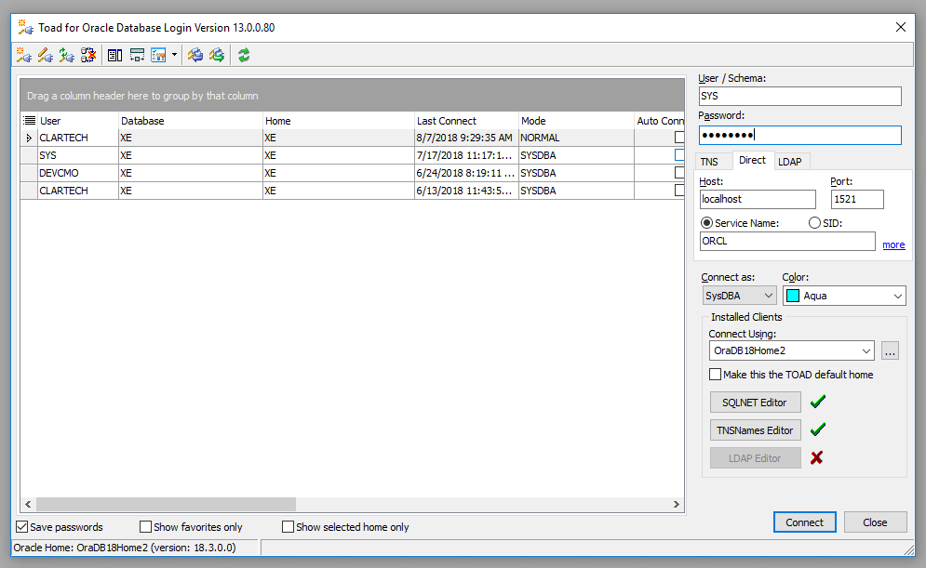Click the Close button
Image resolution: width=926 pixels, height=568 pixels.
(x=875, y=522)
